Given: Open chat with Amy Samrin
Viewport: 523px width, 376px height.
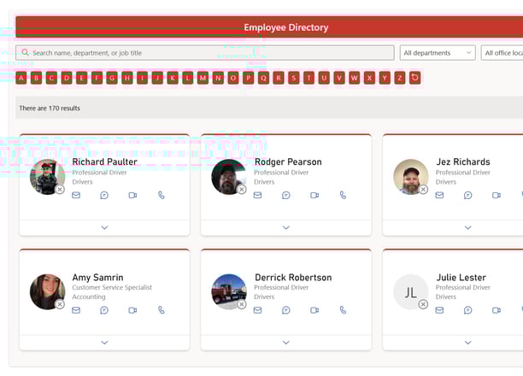Looking at the screenshot, I should click(x=104, y=310).
